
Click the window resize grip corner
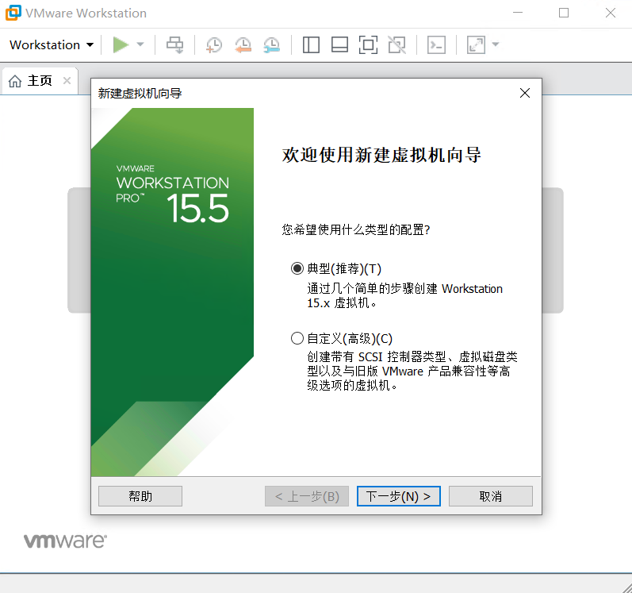point(626,587)
